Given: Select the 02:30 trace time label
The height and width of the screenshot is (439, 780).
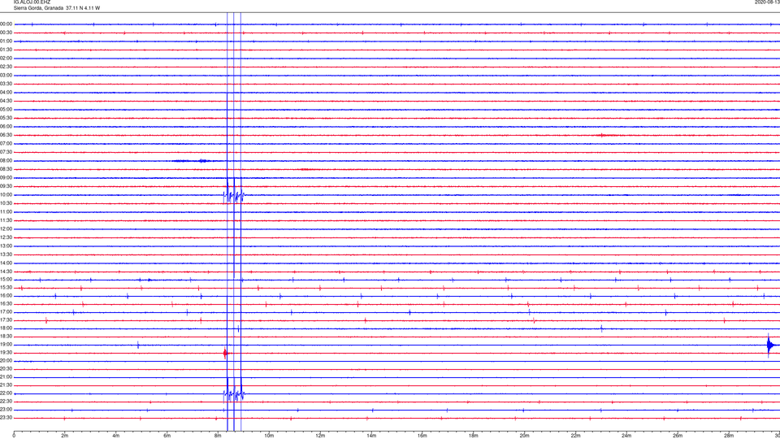Looking at the screenshot, I should (6, 66).
